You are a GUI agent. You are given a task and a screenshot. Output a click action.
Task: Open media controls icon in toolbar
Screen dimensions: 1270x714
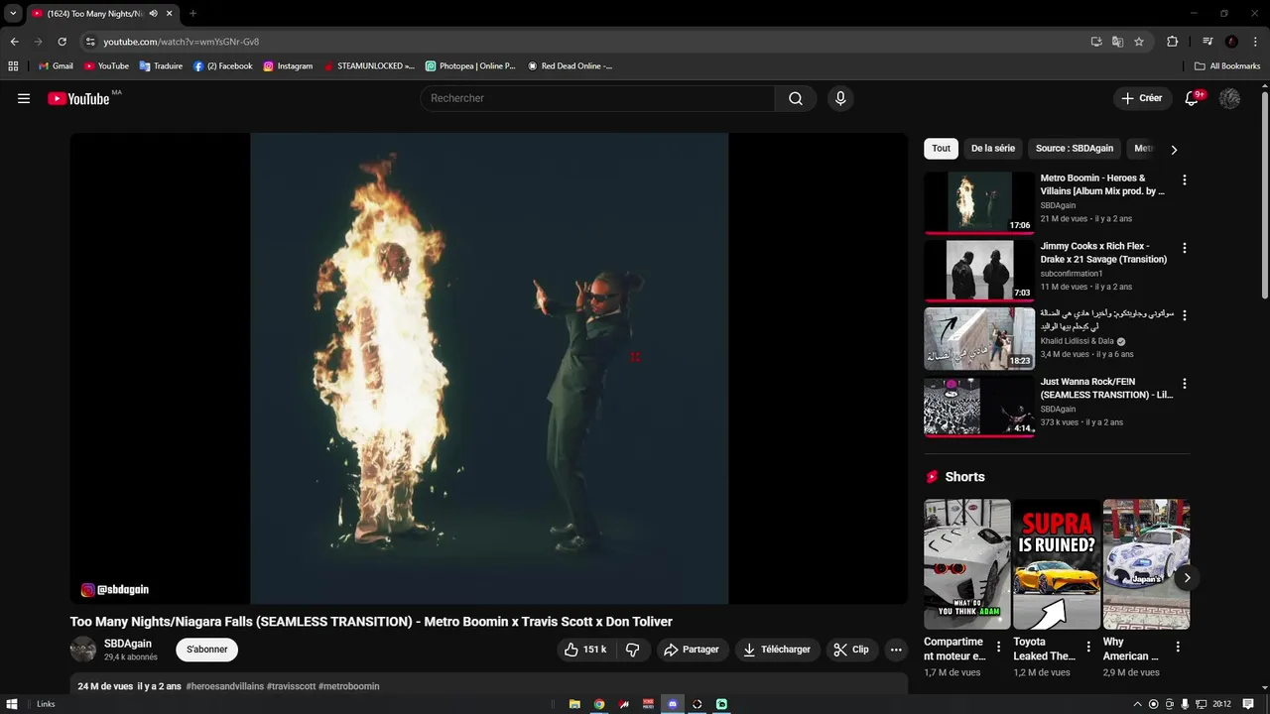[x=1207, y=42]
